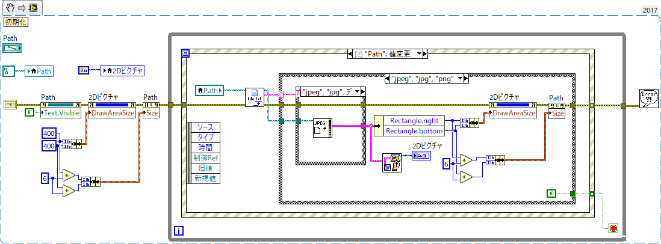Image resolution: width=661 pixels, height=244 pixels.
Task: Go to next case of outer jpeg/png structure
Action: [x=467, y=78]
